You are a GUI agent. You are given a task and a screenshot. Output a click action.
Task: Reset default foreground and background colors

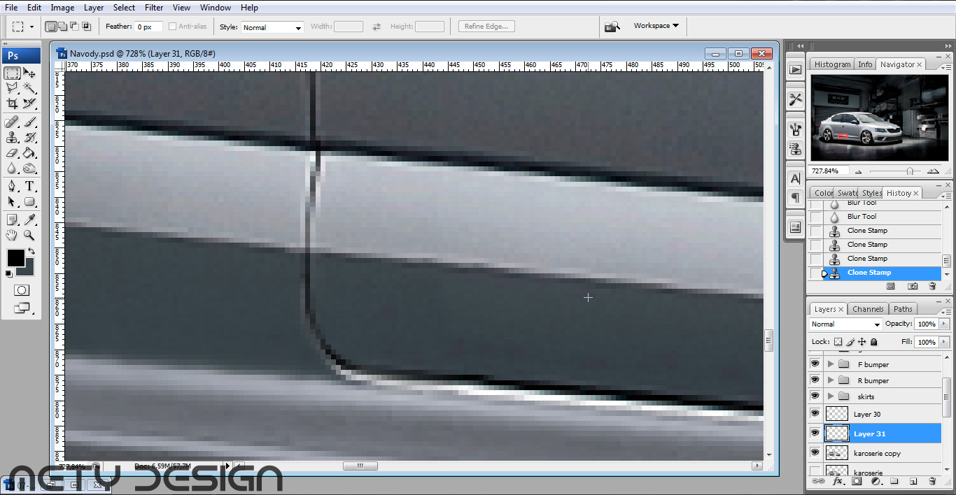tap(9, 273)
